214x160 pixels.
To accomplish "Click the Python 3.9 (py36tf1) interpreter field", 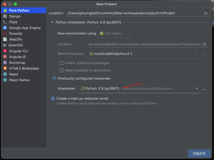I will [x=139, y=89].
